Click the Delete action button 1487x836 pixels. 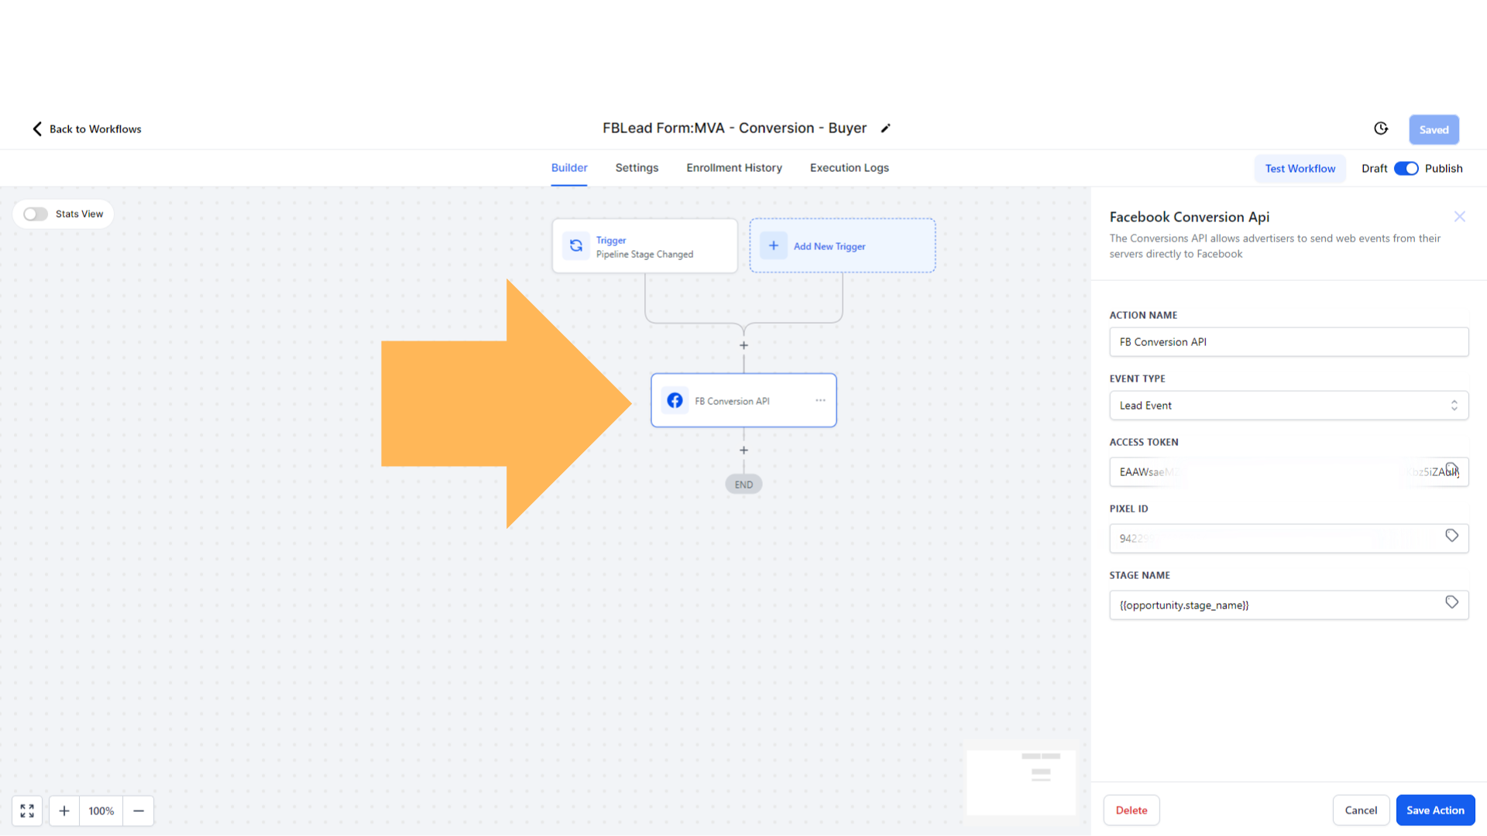click(x=1132, y=810)
